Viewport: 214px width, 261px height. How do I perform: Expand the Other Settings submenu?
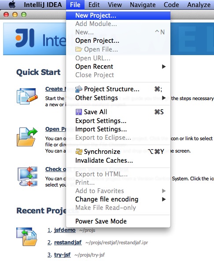(118, 98)
